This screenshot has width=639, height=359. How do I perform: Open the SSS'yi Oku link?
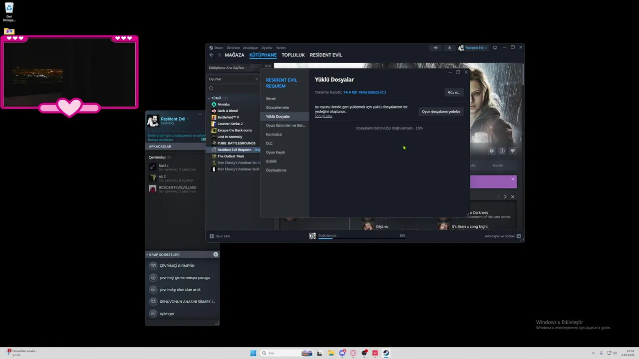tap(323, 116)
